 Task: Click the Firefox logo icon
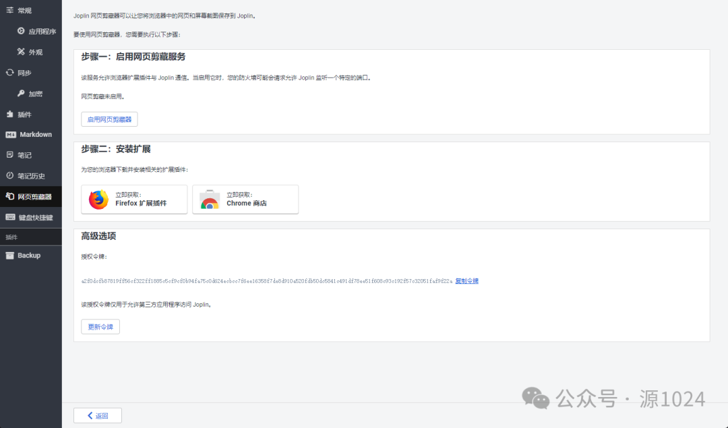(x=98, y=200)
